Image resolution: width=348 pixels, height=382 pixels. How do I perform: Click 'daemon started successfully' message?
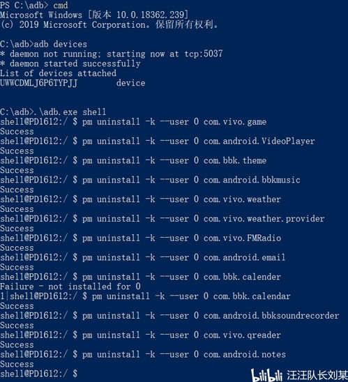pyautogui.click(x=75, y=64)
